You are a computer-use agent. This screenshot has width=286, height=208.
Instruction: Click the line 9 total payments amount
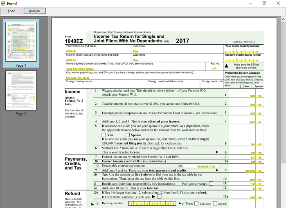point(253,171)
